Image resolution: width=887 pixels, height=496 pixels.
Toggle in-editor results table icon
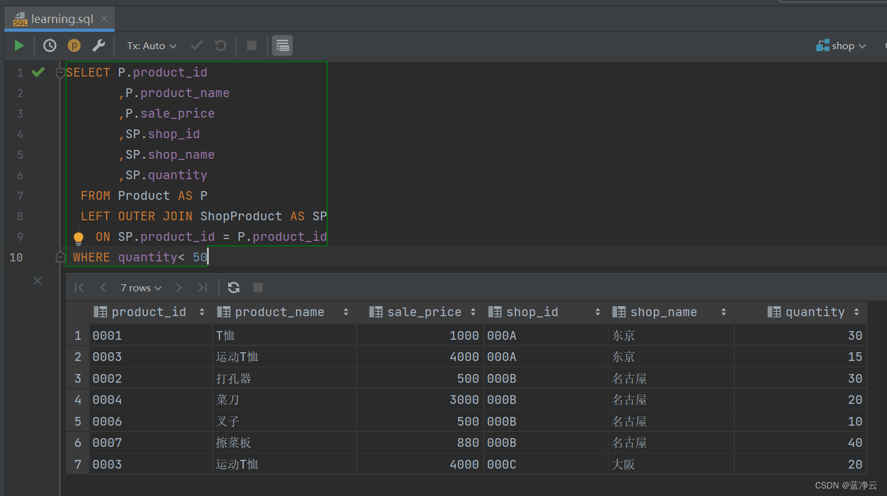[282, 45]
